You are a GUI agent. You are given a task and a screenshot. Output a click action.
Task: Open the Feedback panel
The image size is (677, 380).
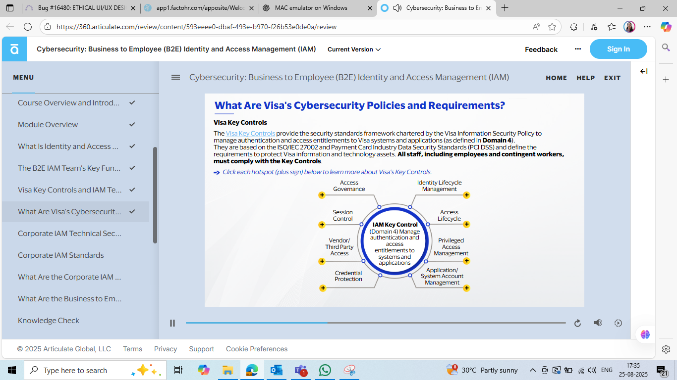[541, 49]
